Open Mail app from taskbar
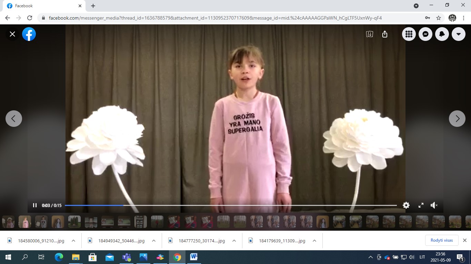 pos(109,257)
